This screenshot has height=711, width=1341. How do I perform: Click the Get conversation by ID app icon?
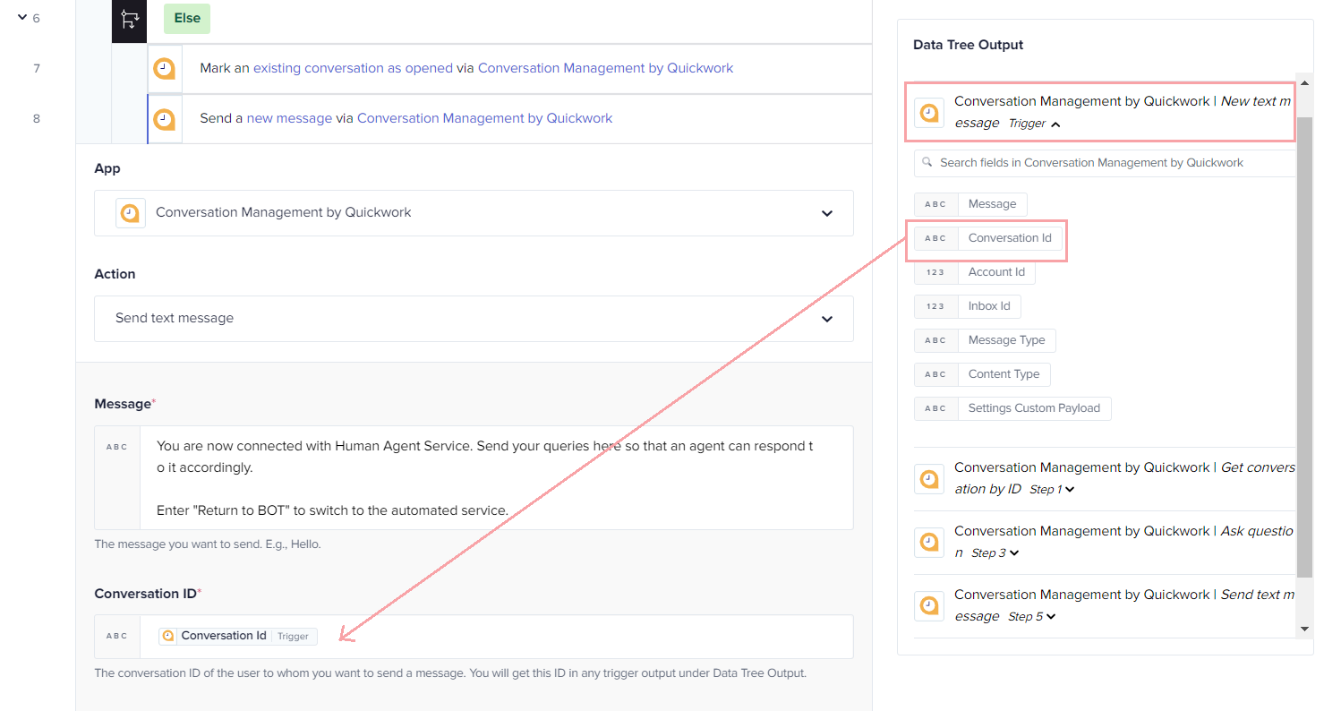coord(929,479)
